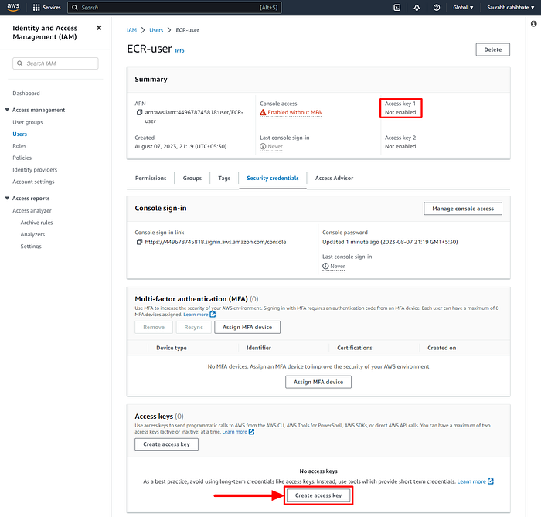Open the info panel icon at right edge
541x517 pixels.
(534, 23)
